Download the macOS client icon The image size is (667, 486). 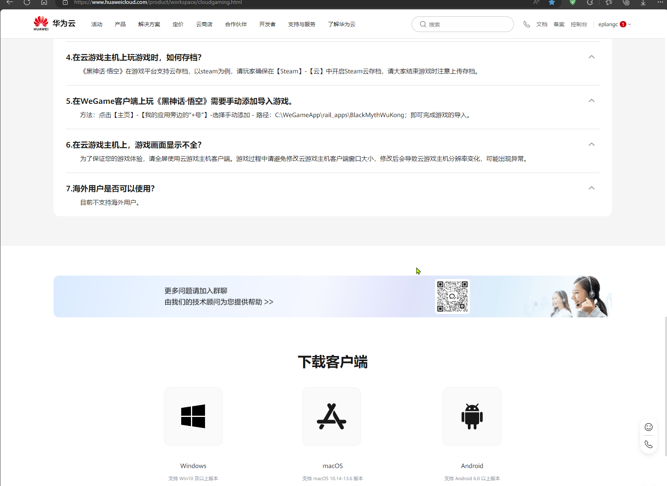(332, 417)
